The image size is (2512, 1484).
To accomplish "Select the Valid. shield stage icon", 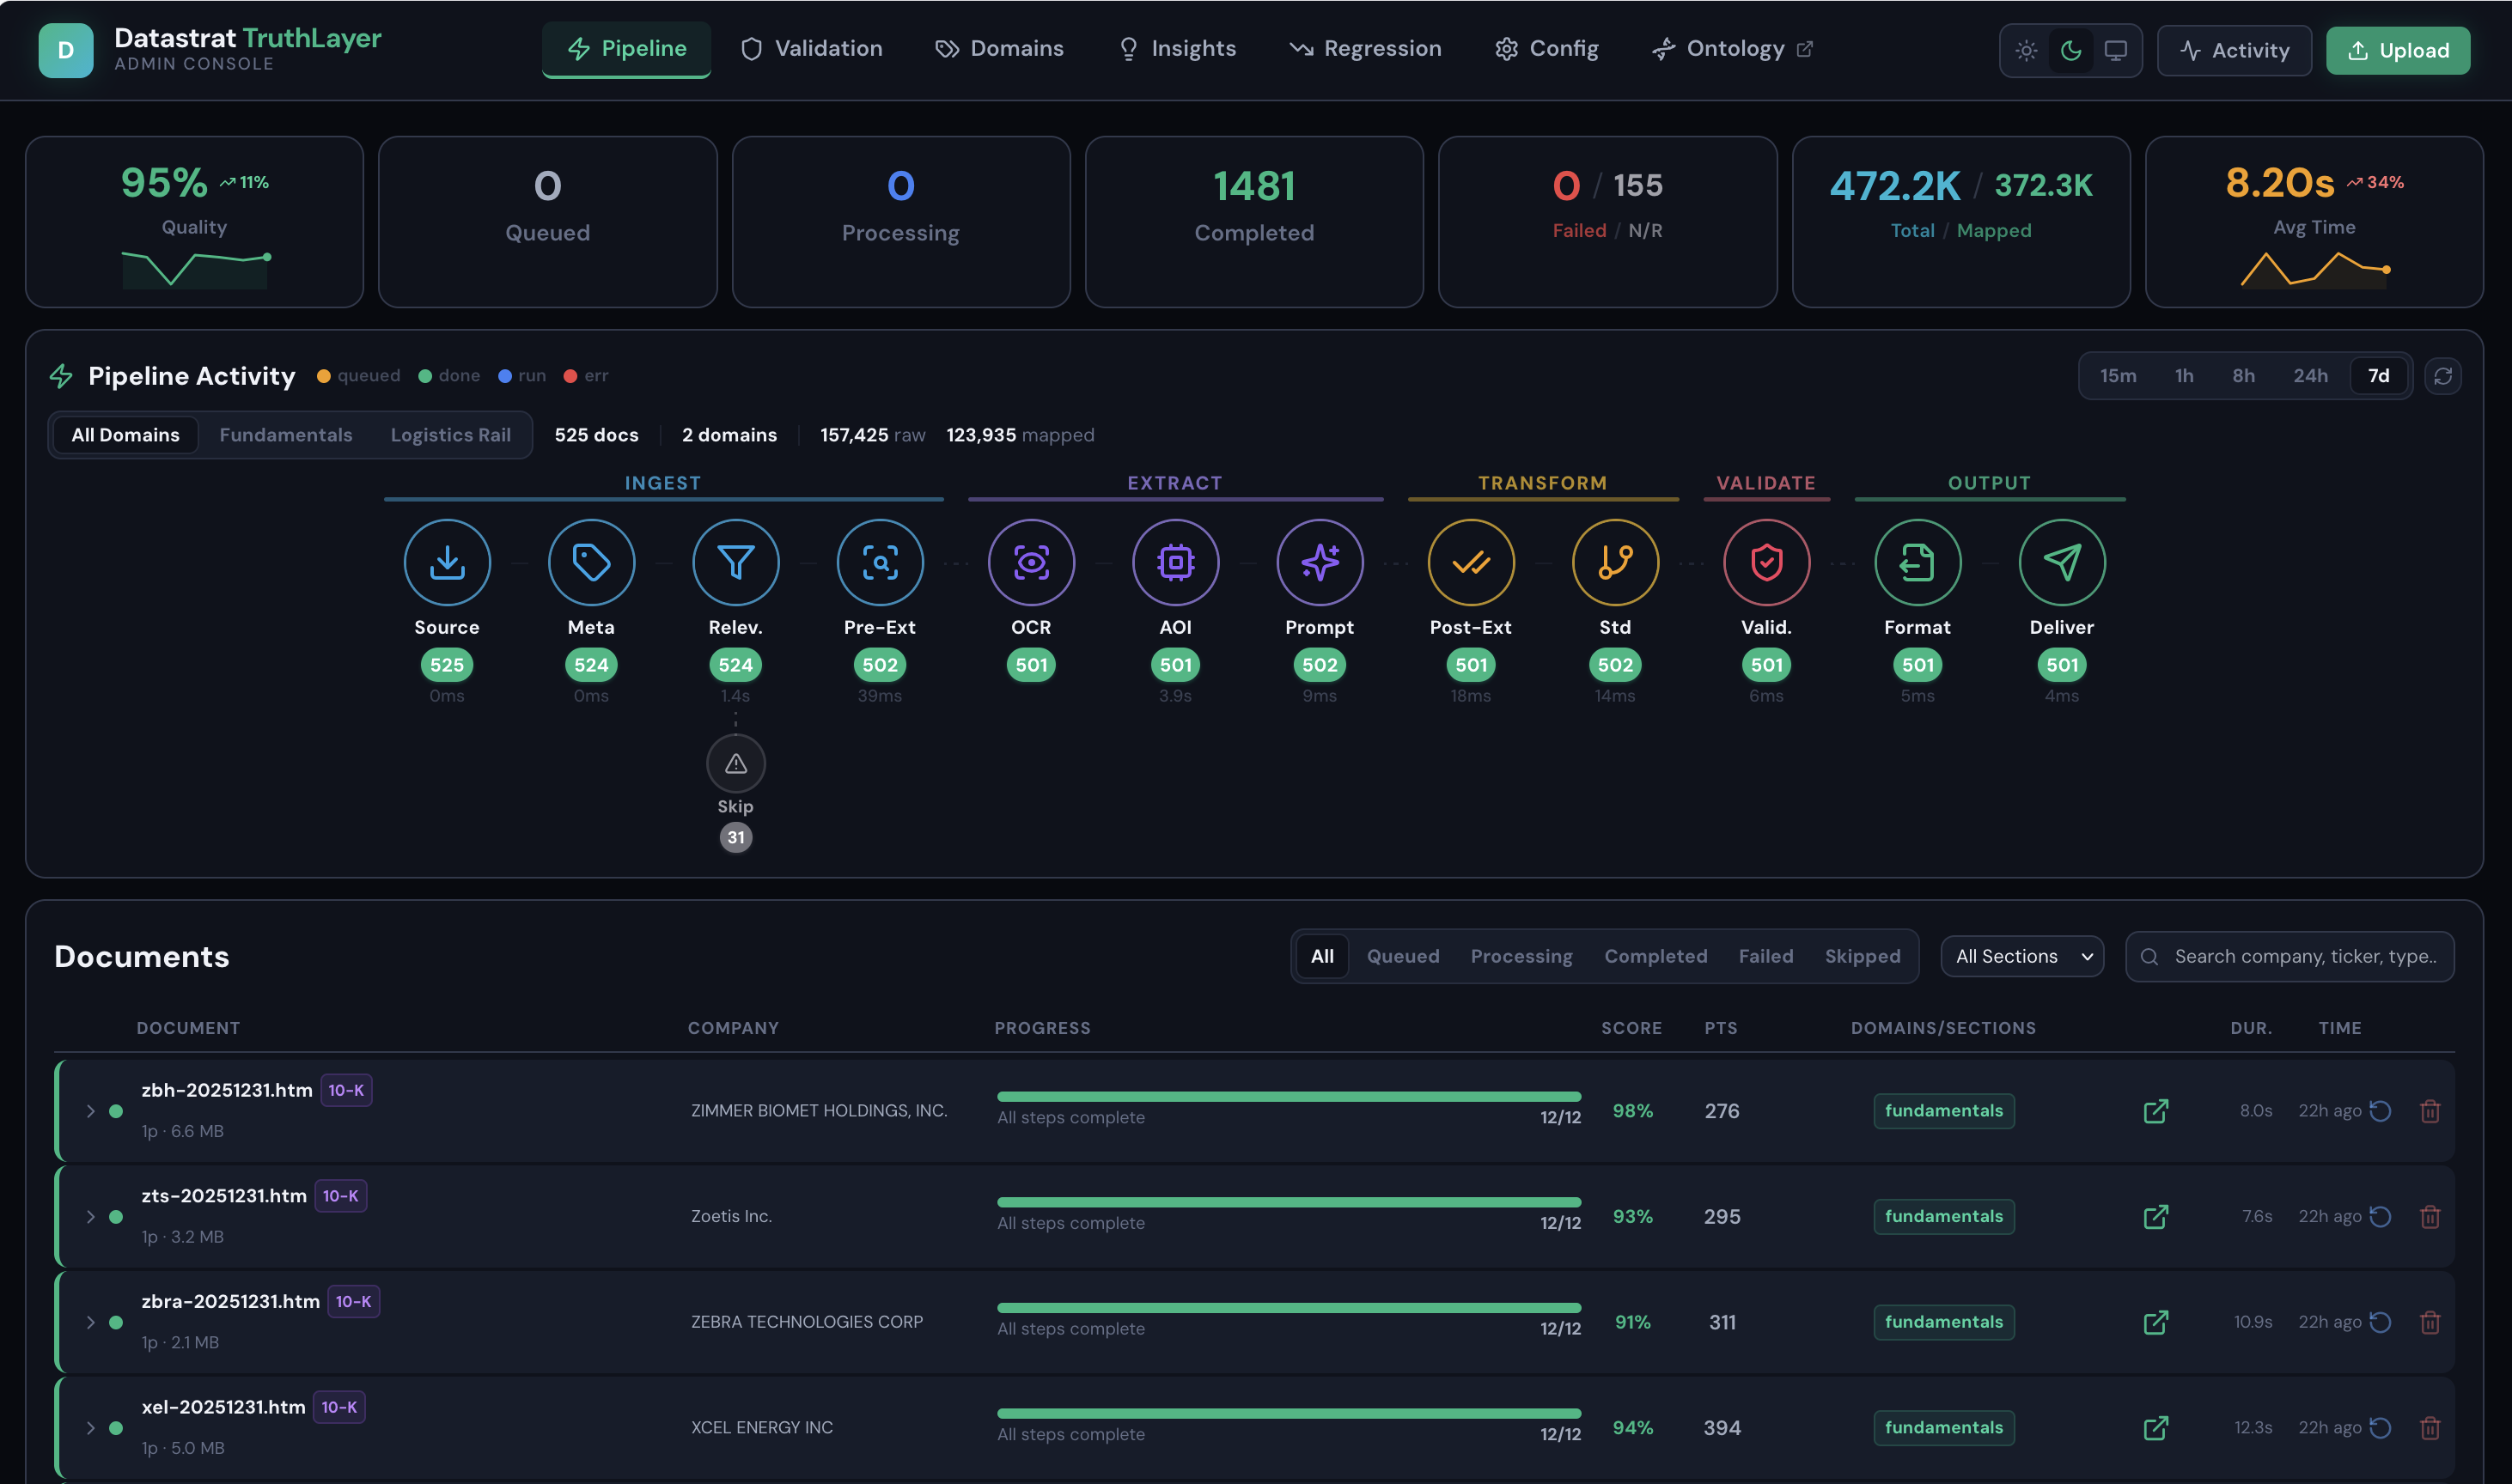I will point(1765,562).
